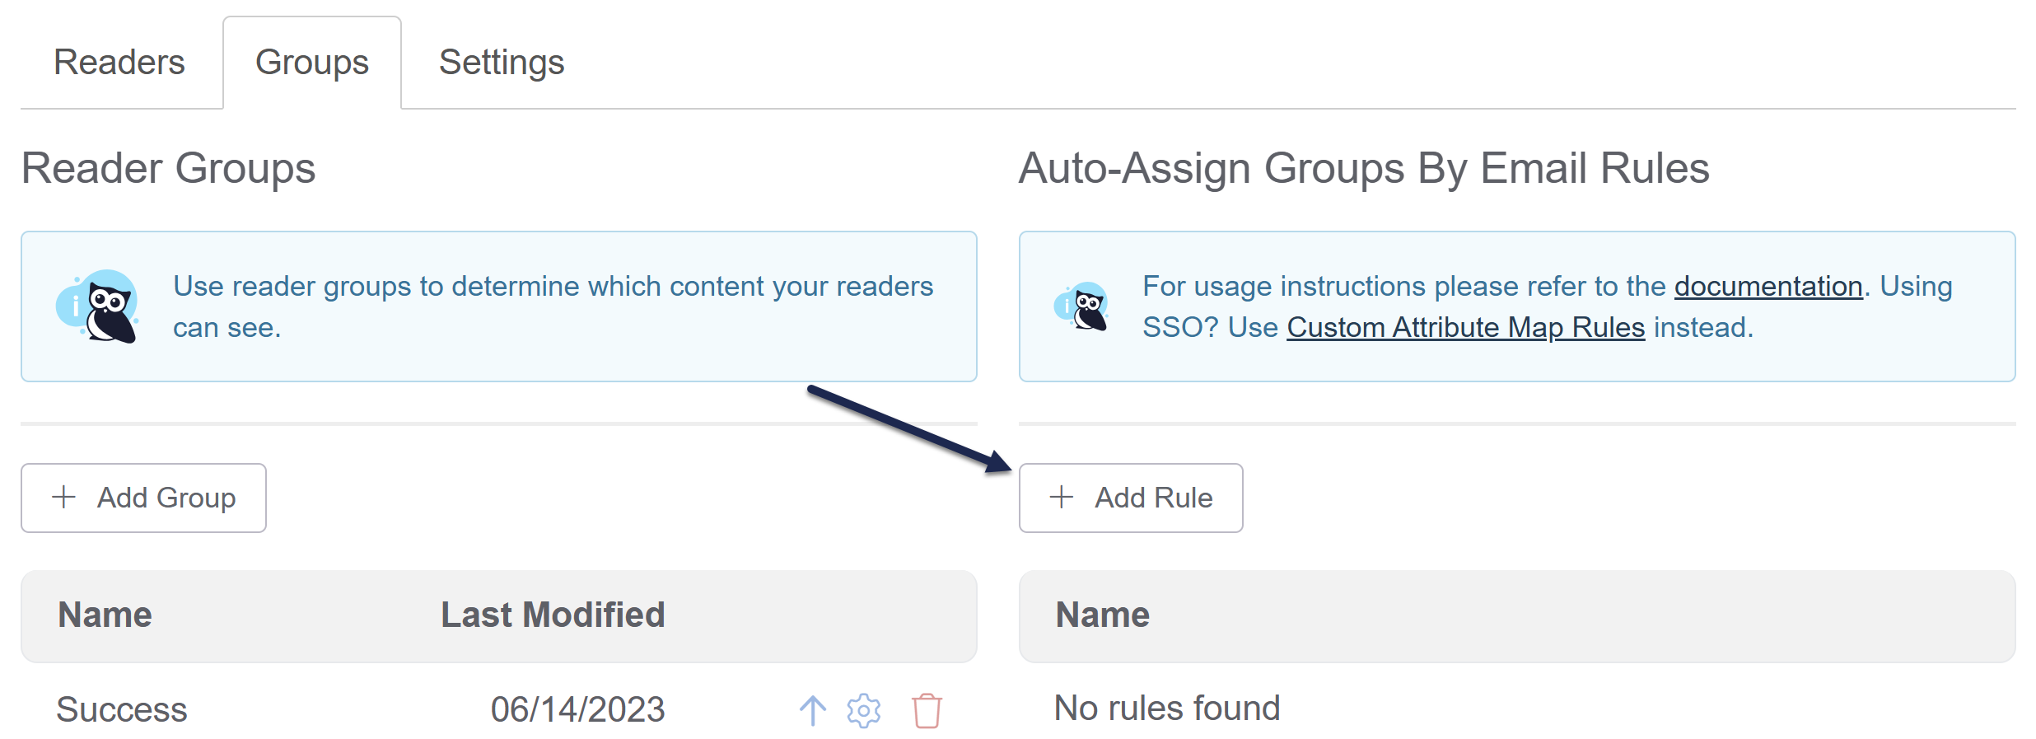Select the Groups tab
This screenshot has width=2036, height=739.
312,63
